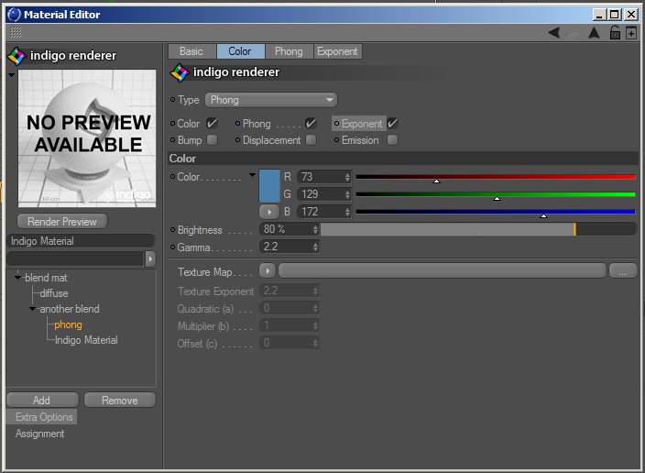This screenshot has width=645, height=473.
Task: Click the blue color swatch
Action: pos(269,186)
